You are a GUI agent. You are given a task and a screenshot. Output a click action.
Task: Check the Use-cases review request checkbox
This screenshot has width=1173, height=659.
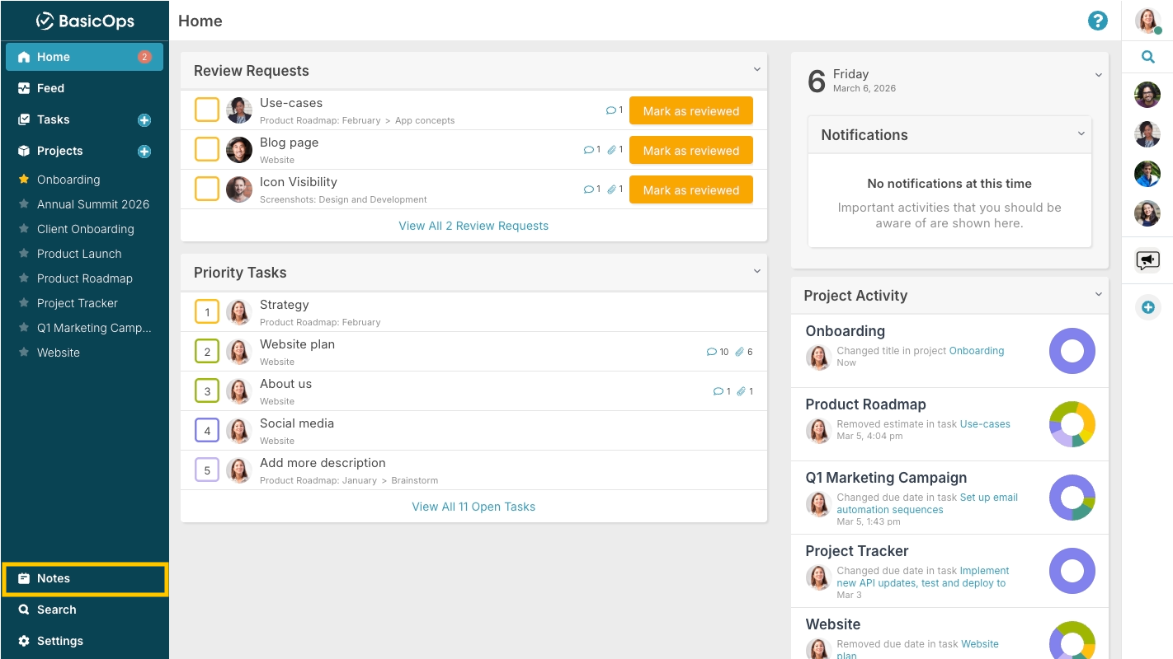tap(207, 110)
